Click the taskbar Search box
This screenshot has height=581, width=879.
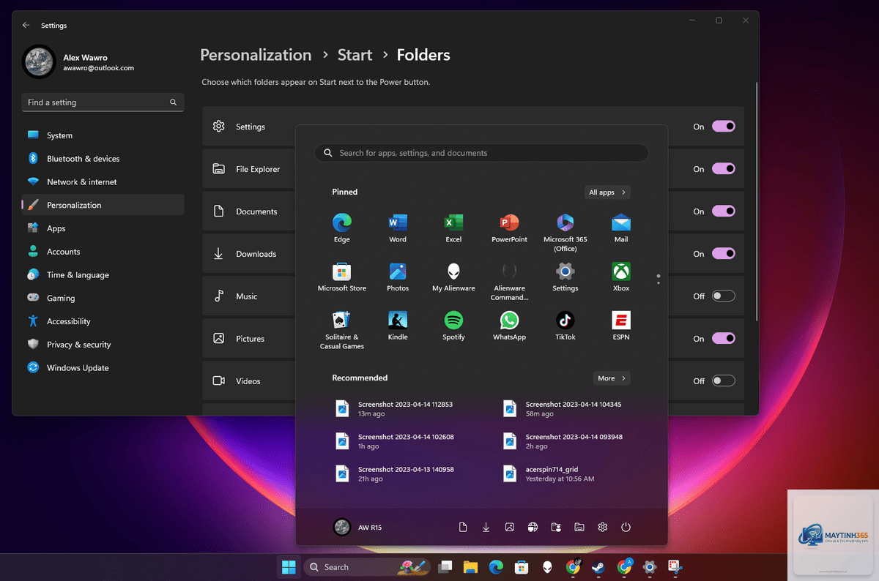pos(368,567)
